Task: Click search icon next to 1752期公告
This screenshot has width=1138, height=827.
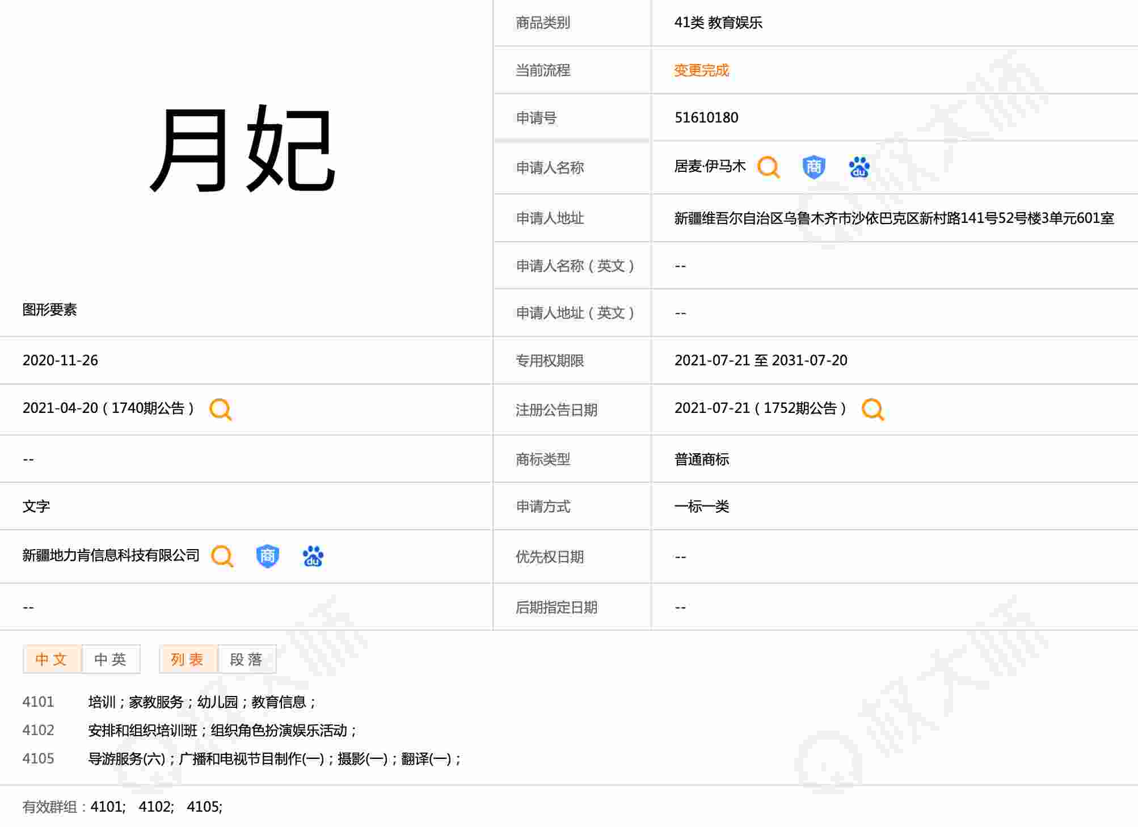Action: [873, 409]
